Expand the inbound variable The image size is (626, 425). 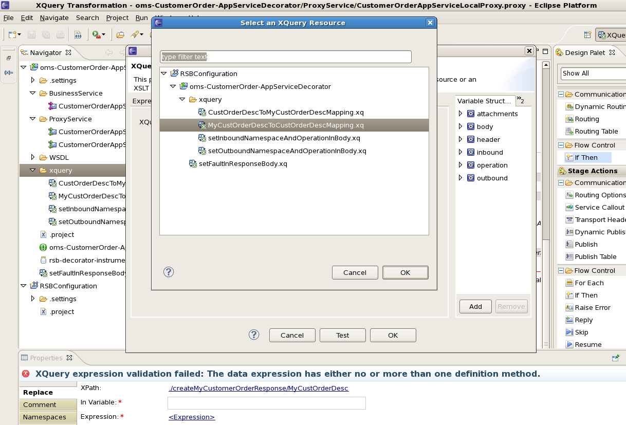pos(461,152)
